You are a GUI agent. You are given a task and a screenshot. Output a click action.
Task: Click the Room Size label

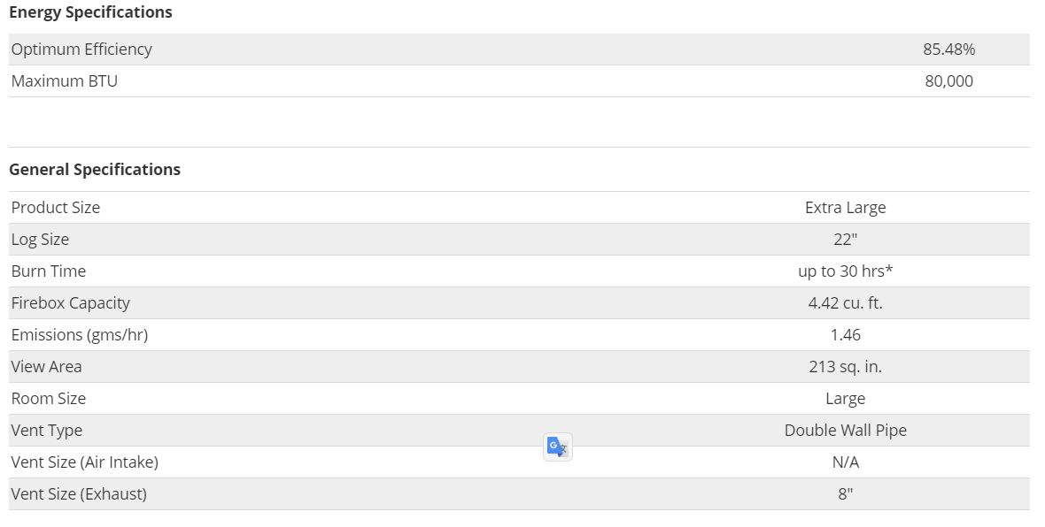tap(49, 399)
